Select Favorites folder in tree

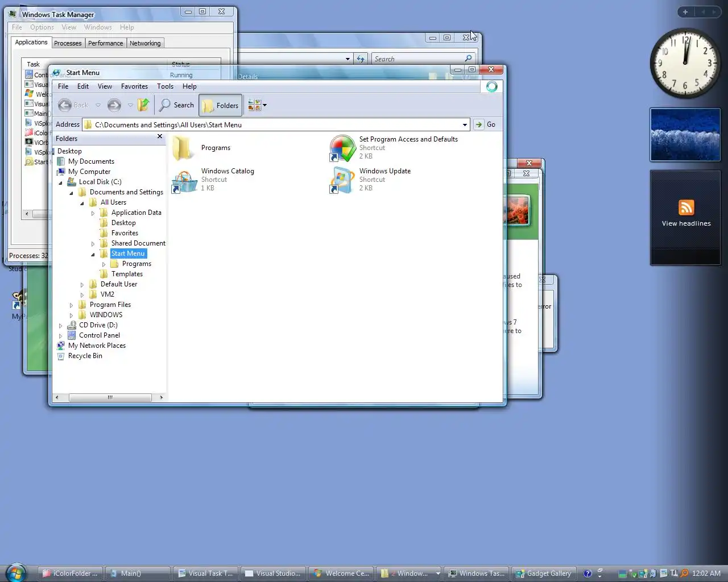[125, 233]
